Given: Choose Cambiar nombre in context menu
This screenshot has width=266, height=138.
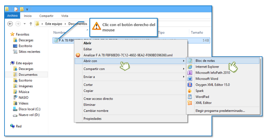Looking at the screenshot, I should pyautogui.click(x=96, y=111).
